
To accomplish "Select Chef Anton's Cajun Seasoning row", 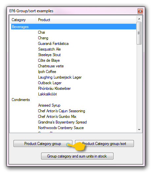I will 74,111.
